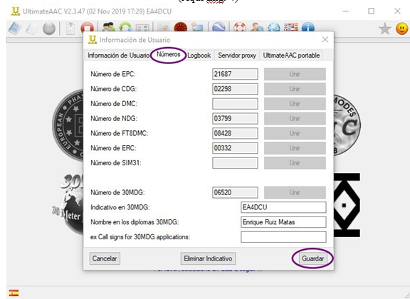Click the gray sphere toolbar icon
This screenshot has width=410, height=299.
pos(49,28)
